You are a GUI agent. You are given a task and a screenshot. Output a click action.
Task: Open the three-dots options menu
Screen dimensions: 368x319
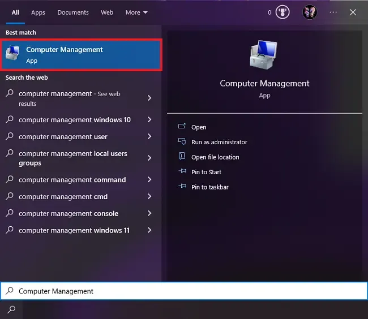333,12
